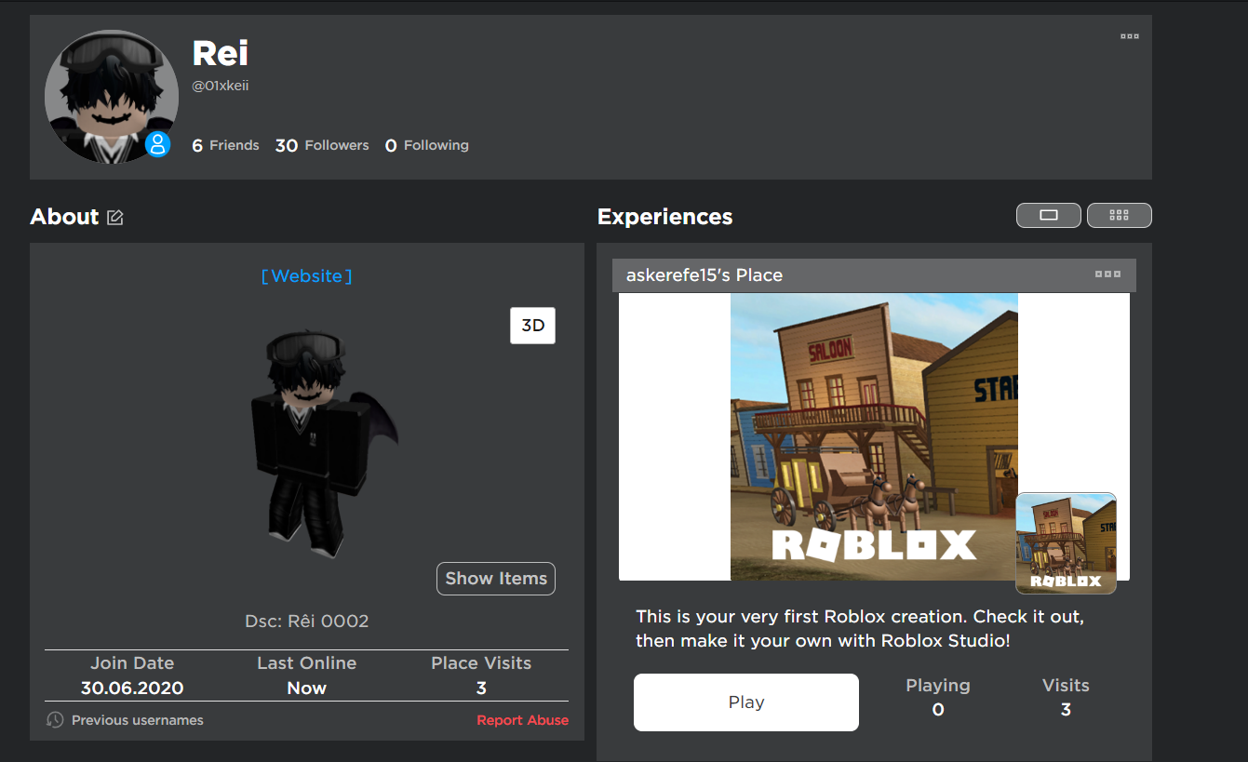Click the Last Online value Now
1248x762 pixels.
(x=307, y=688)
